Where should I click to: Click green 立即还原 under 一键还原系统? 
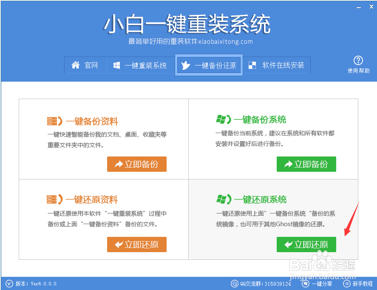click(306, 245)
